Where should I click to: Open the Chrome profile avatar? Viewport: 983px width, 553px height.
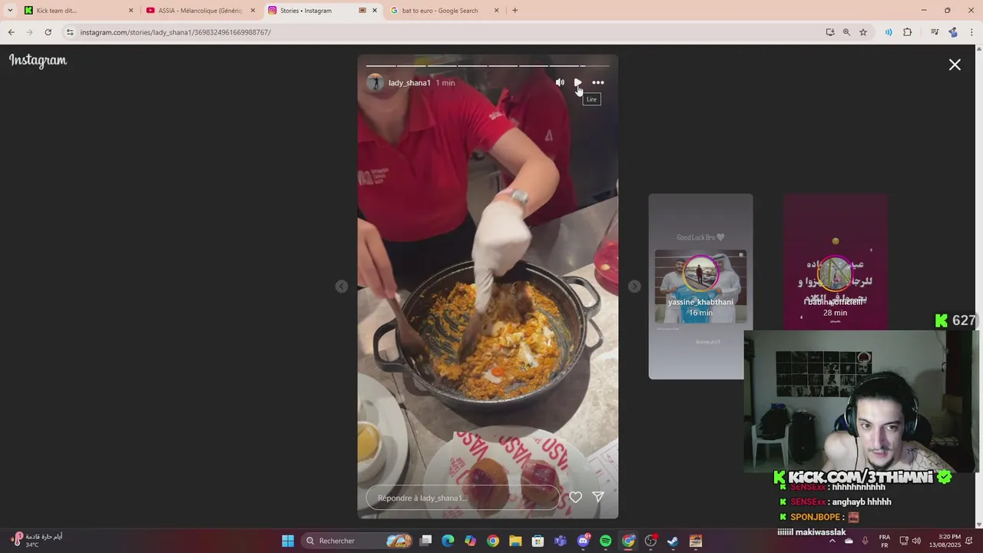[953, 32]
